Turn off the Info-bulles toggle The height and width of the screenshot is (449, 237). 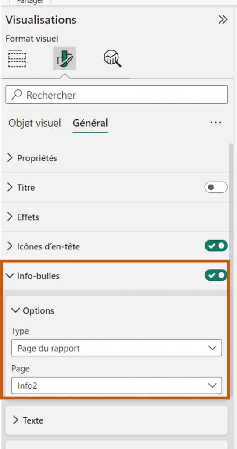click(x=216, y=275)
